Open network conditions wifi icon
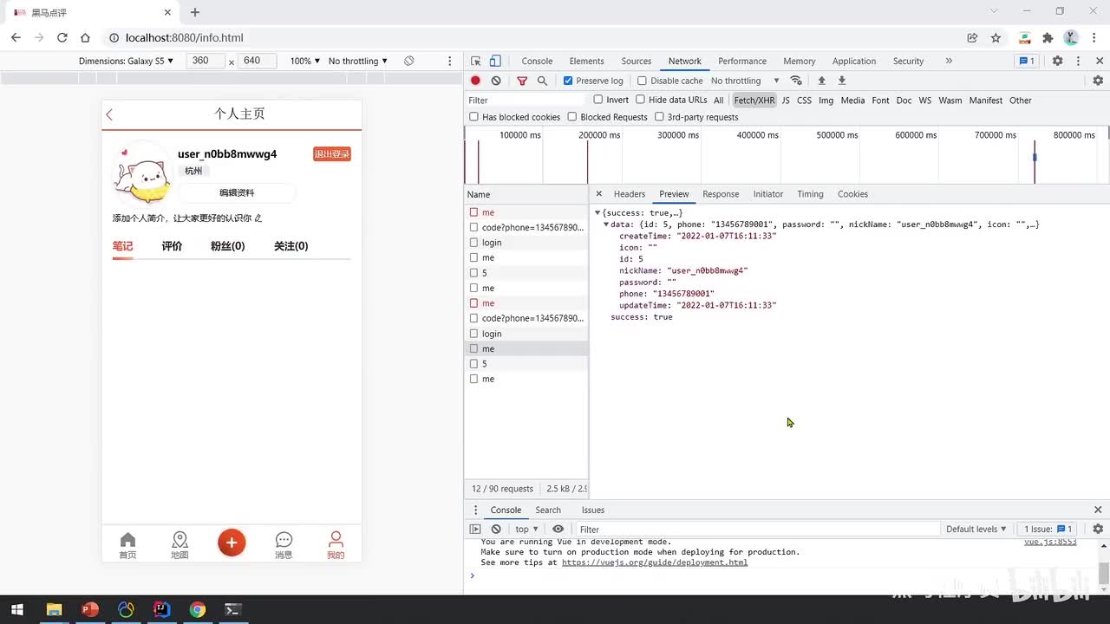The image size is (1110, 624). (796, 81)
